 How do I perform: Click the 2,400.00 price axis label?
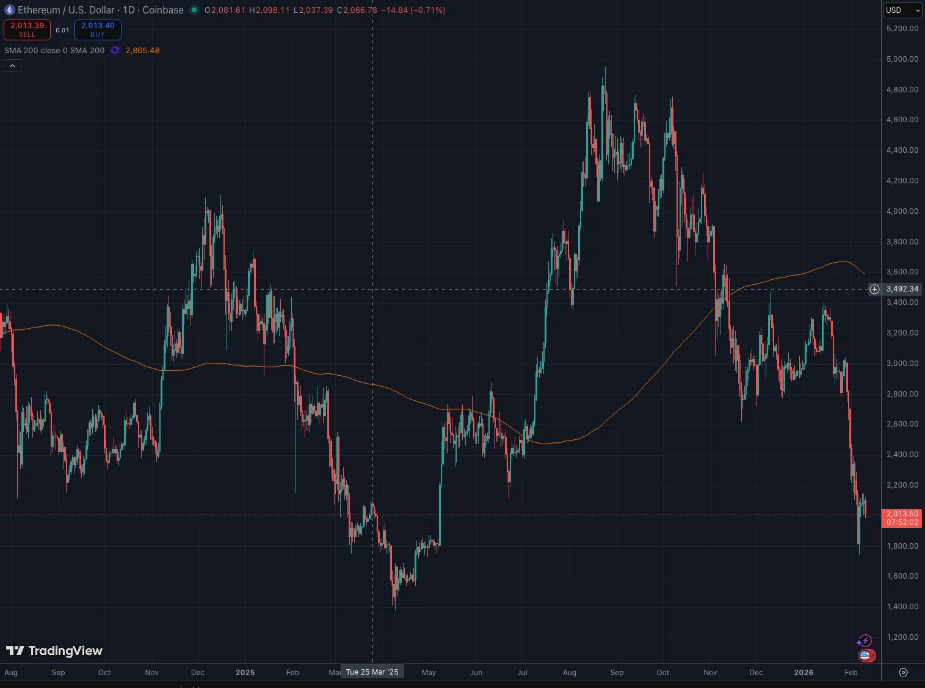tap(902, 455)
